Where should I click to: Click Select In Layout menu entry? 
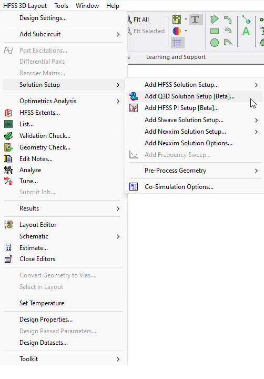coord(64,287)
